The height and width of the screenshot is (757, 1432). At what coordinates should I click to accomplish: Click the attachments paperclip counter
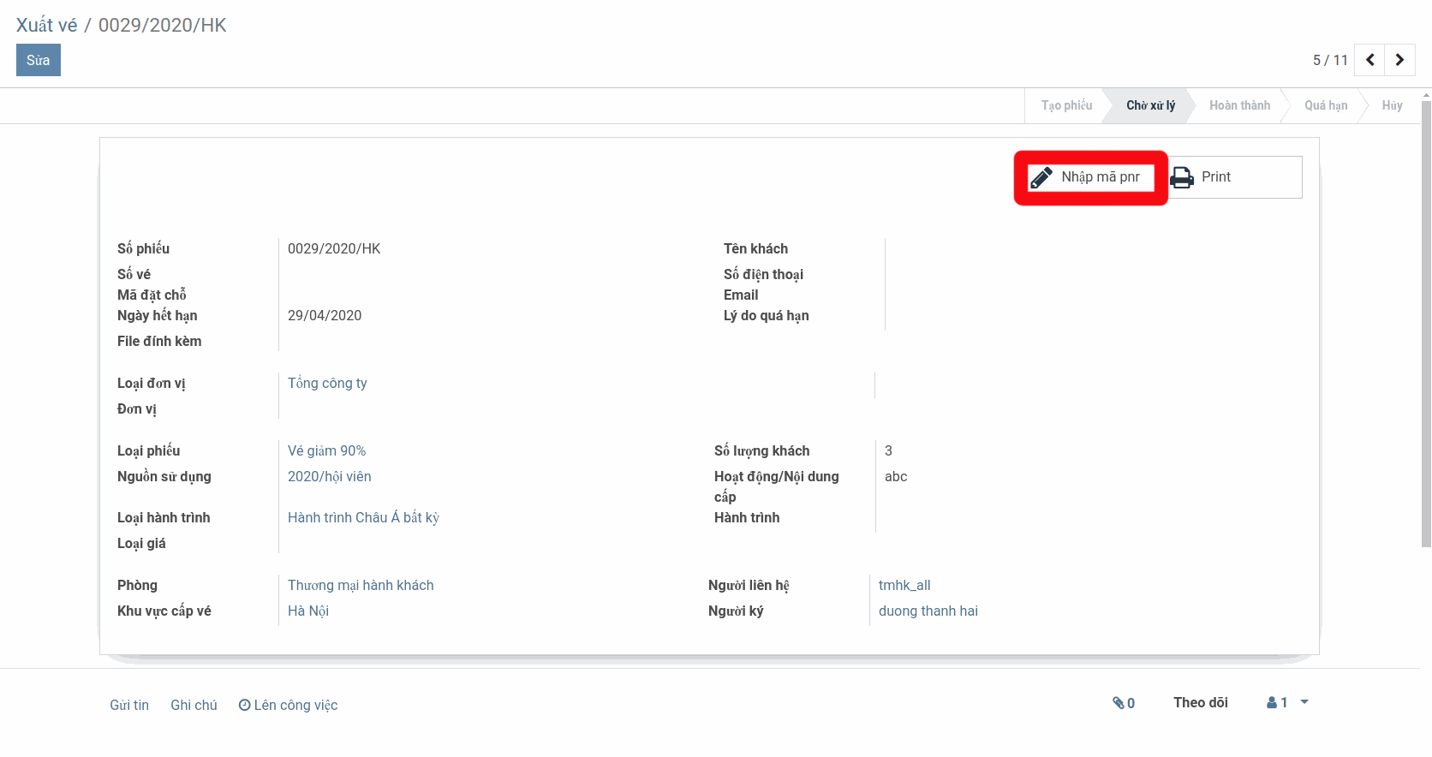point(1124,703)
